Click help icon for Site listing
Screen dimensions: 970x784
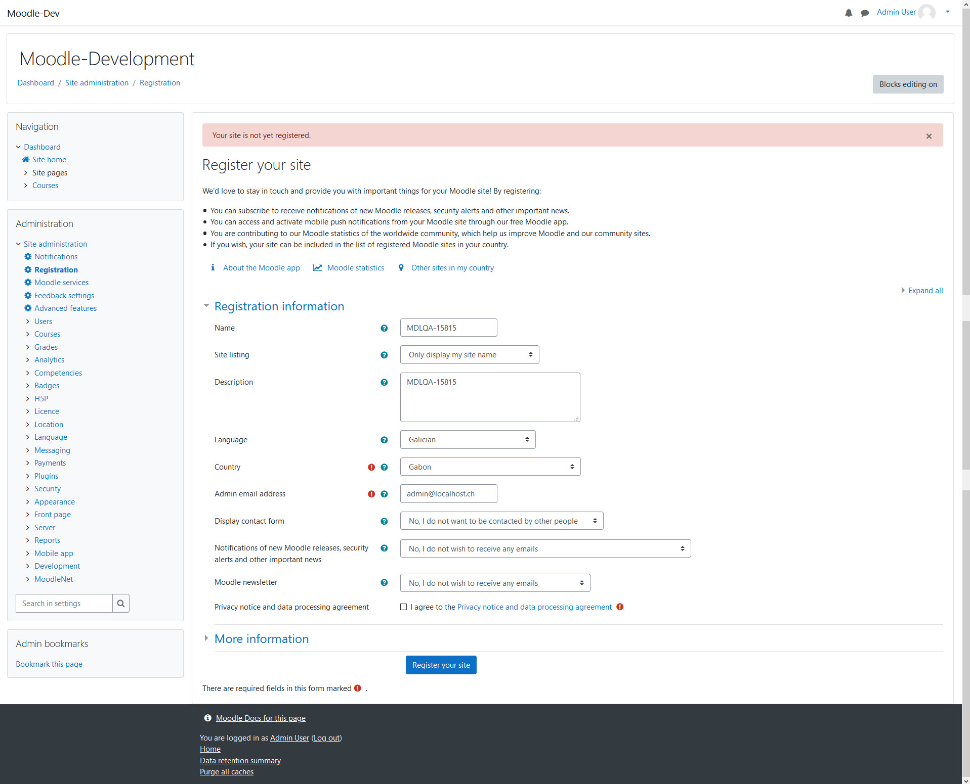(384, 355)
